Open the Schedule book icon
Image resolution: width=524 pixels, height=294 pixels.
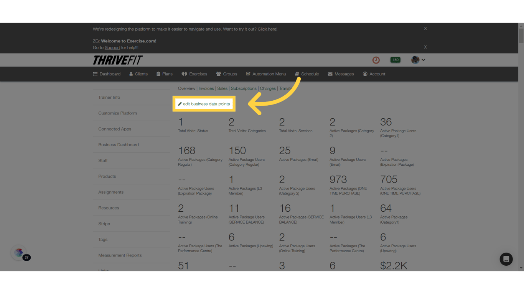pos(297,74)
